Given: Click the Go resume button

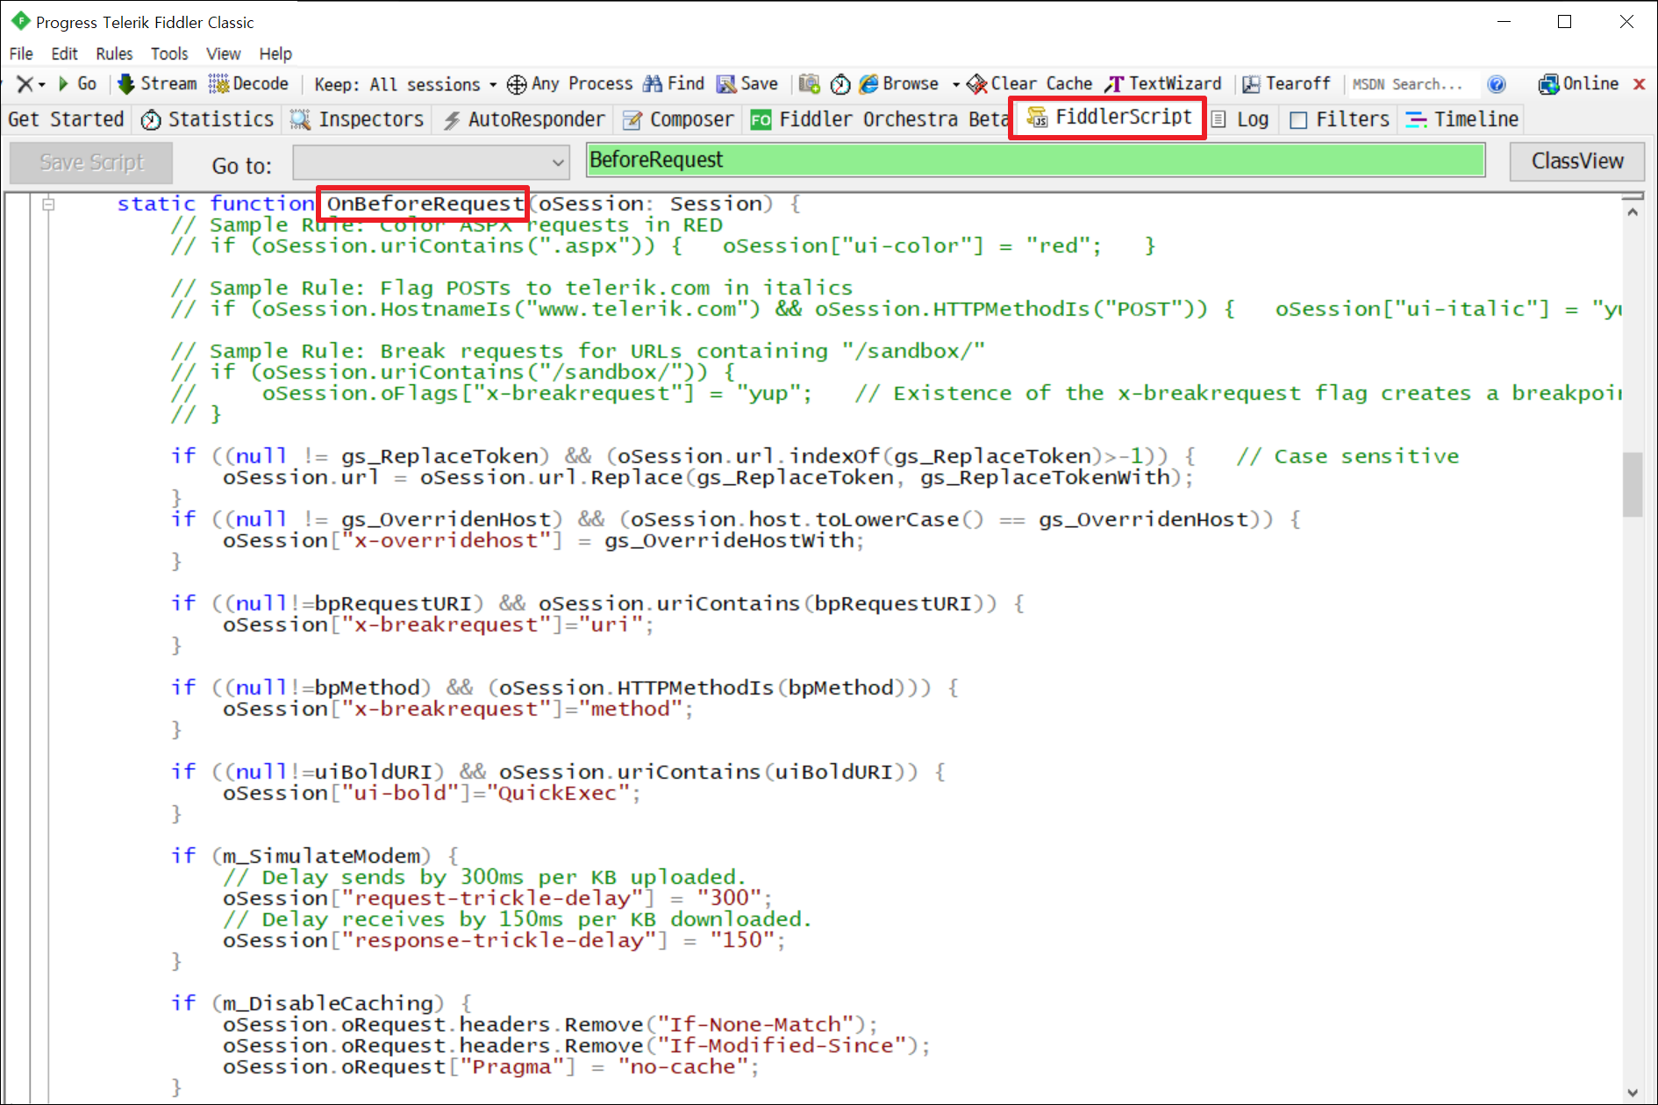Looking at the screenshot, I should [77, 84].
